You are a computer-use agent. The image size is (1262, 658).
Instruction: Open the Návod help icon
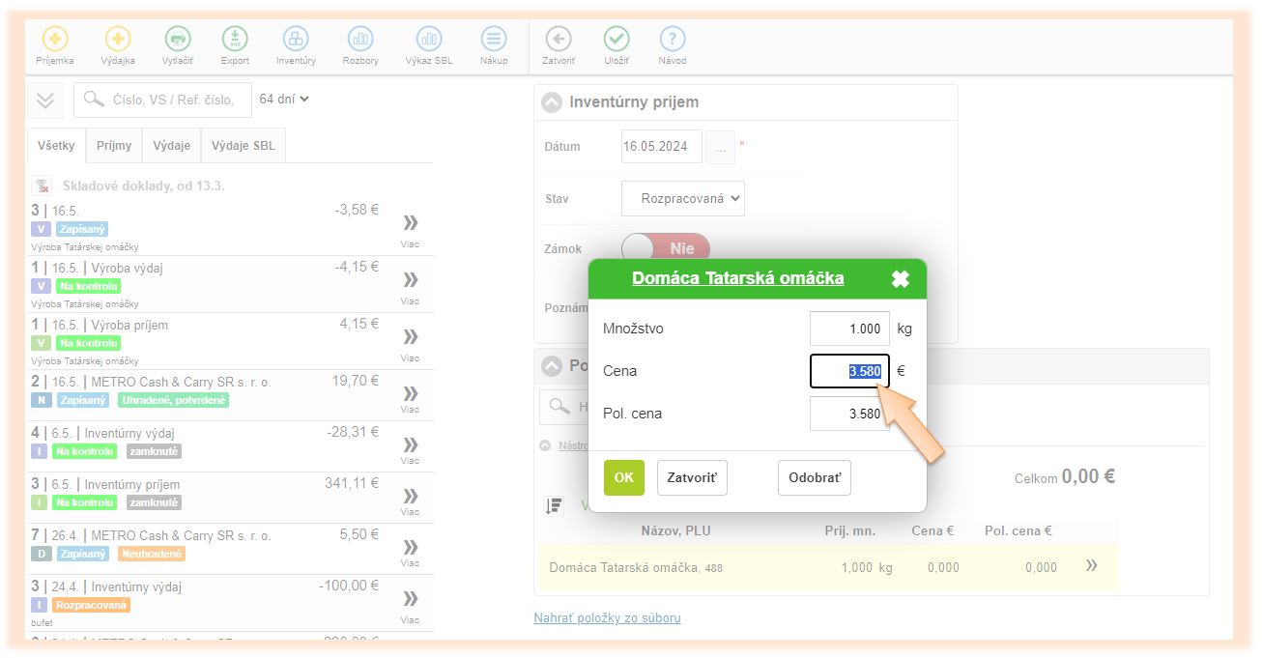point(673,40)
